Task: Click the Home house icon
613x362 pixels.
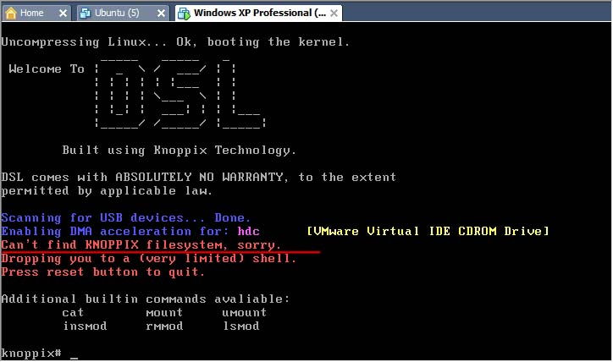Action: pos(11,14)
